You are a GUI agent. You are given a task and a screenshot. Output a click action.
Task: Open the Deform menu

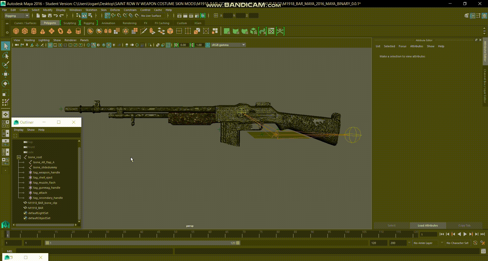coord(115,10)
